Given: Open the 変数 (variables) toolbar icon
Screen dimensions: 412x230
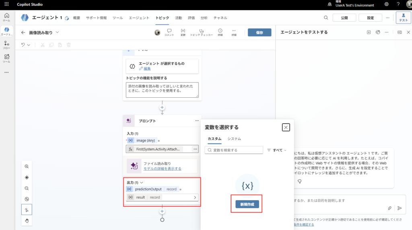Looking at the screenshot, I should (x=183, y=32).
